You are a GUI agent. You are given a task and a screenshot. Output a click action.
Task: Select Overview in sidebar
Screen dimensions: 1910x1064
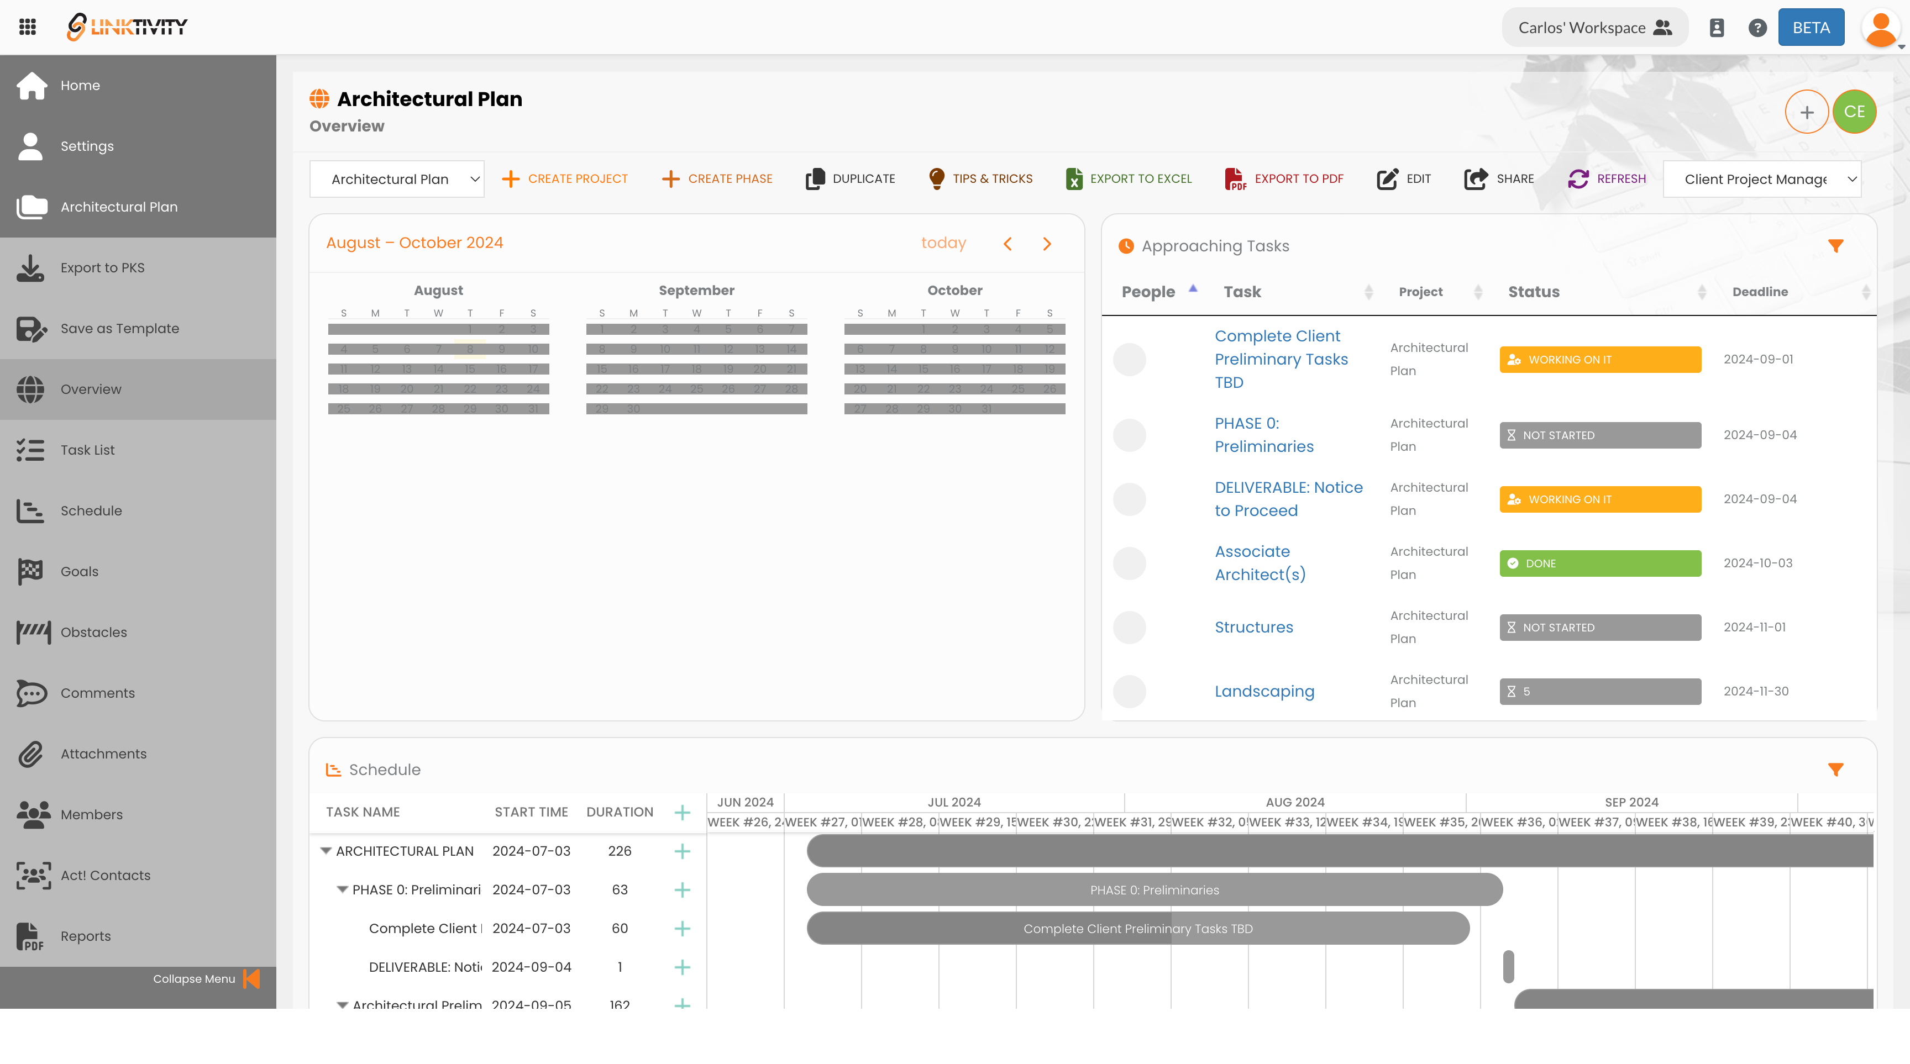click(138, 389)
